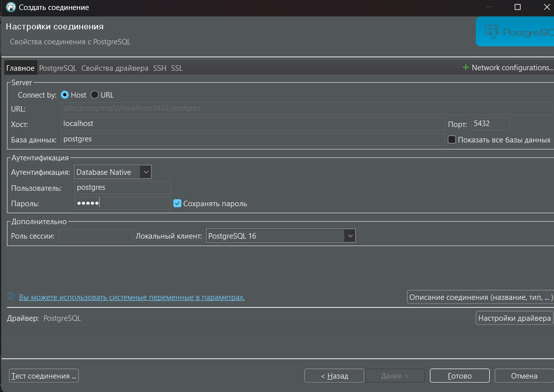Viewport: 554px width, 392px height.
Task: Enable Показать все базы данных checkbox
Action: pyautogui.click(x=451, y=139)
